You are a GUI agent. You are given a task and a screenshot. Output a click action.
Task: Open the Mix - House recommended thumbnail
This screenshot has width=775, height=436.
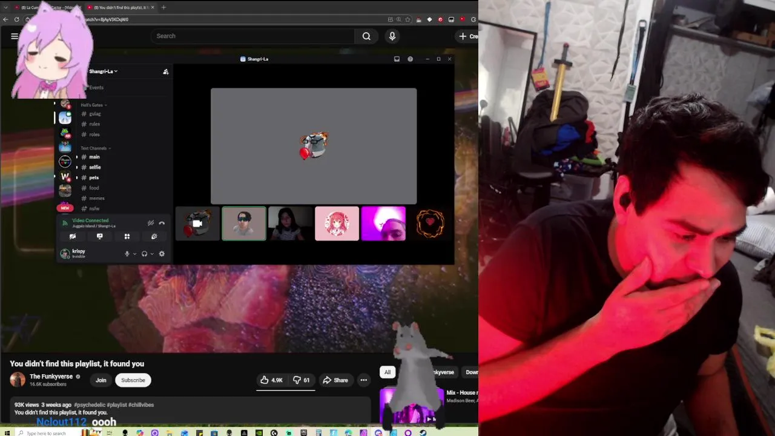[x=412, y=405]
